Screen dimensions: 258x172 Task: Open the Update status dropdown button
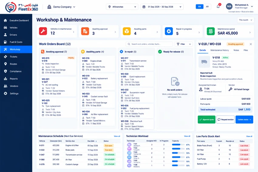244,120
